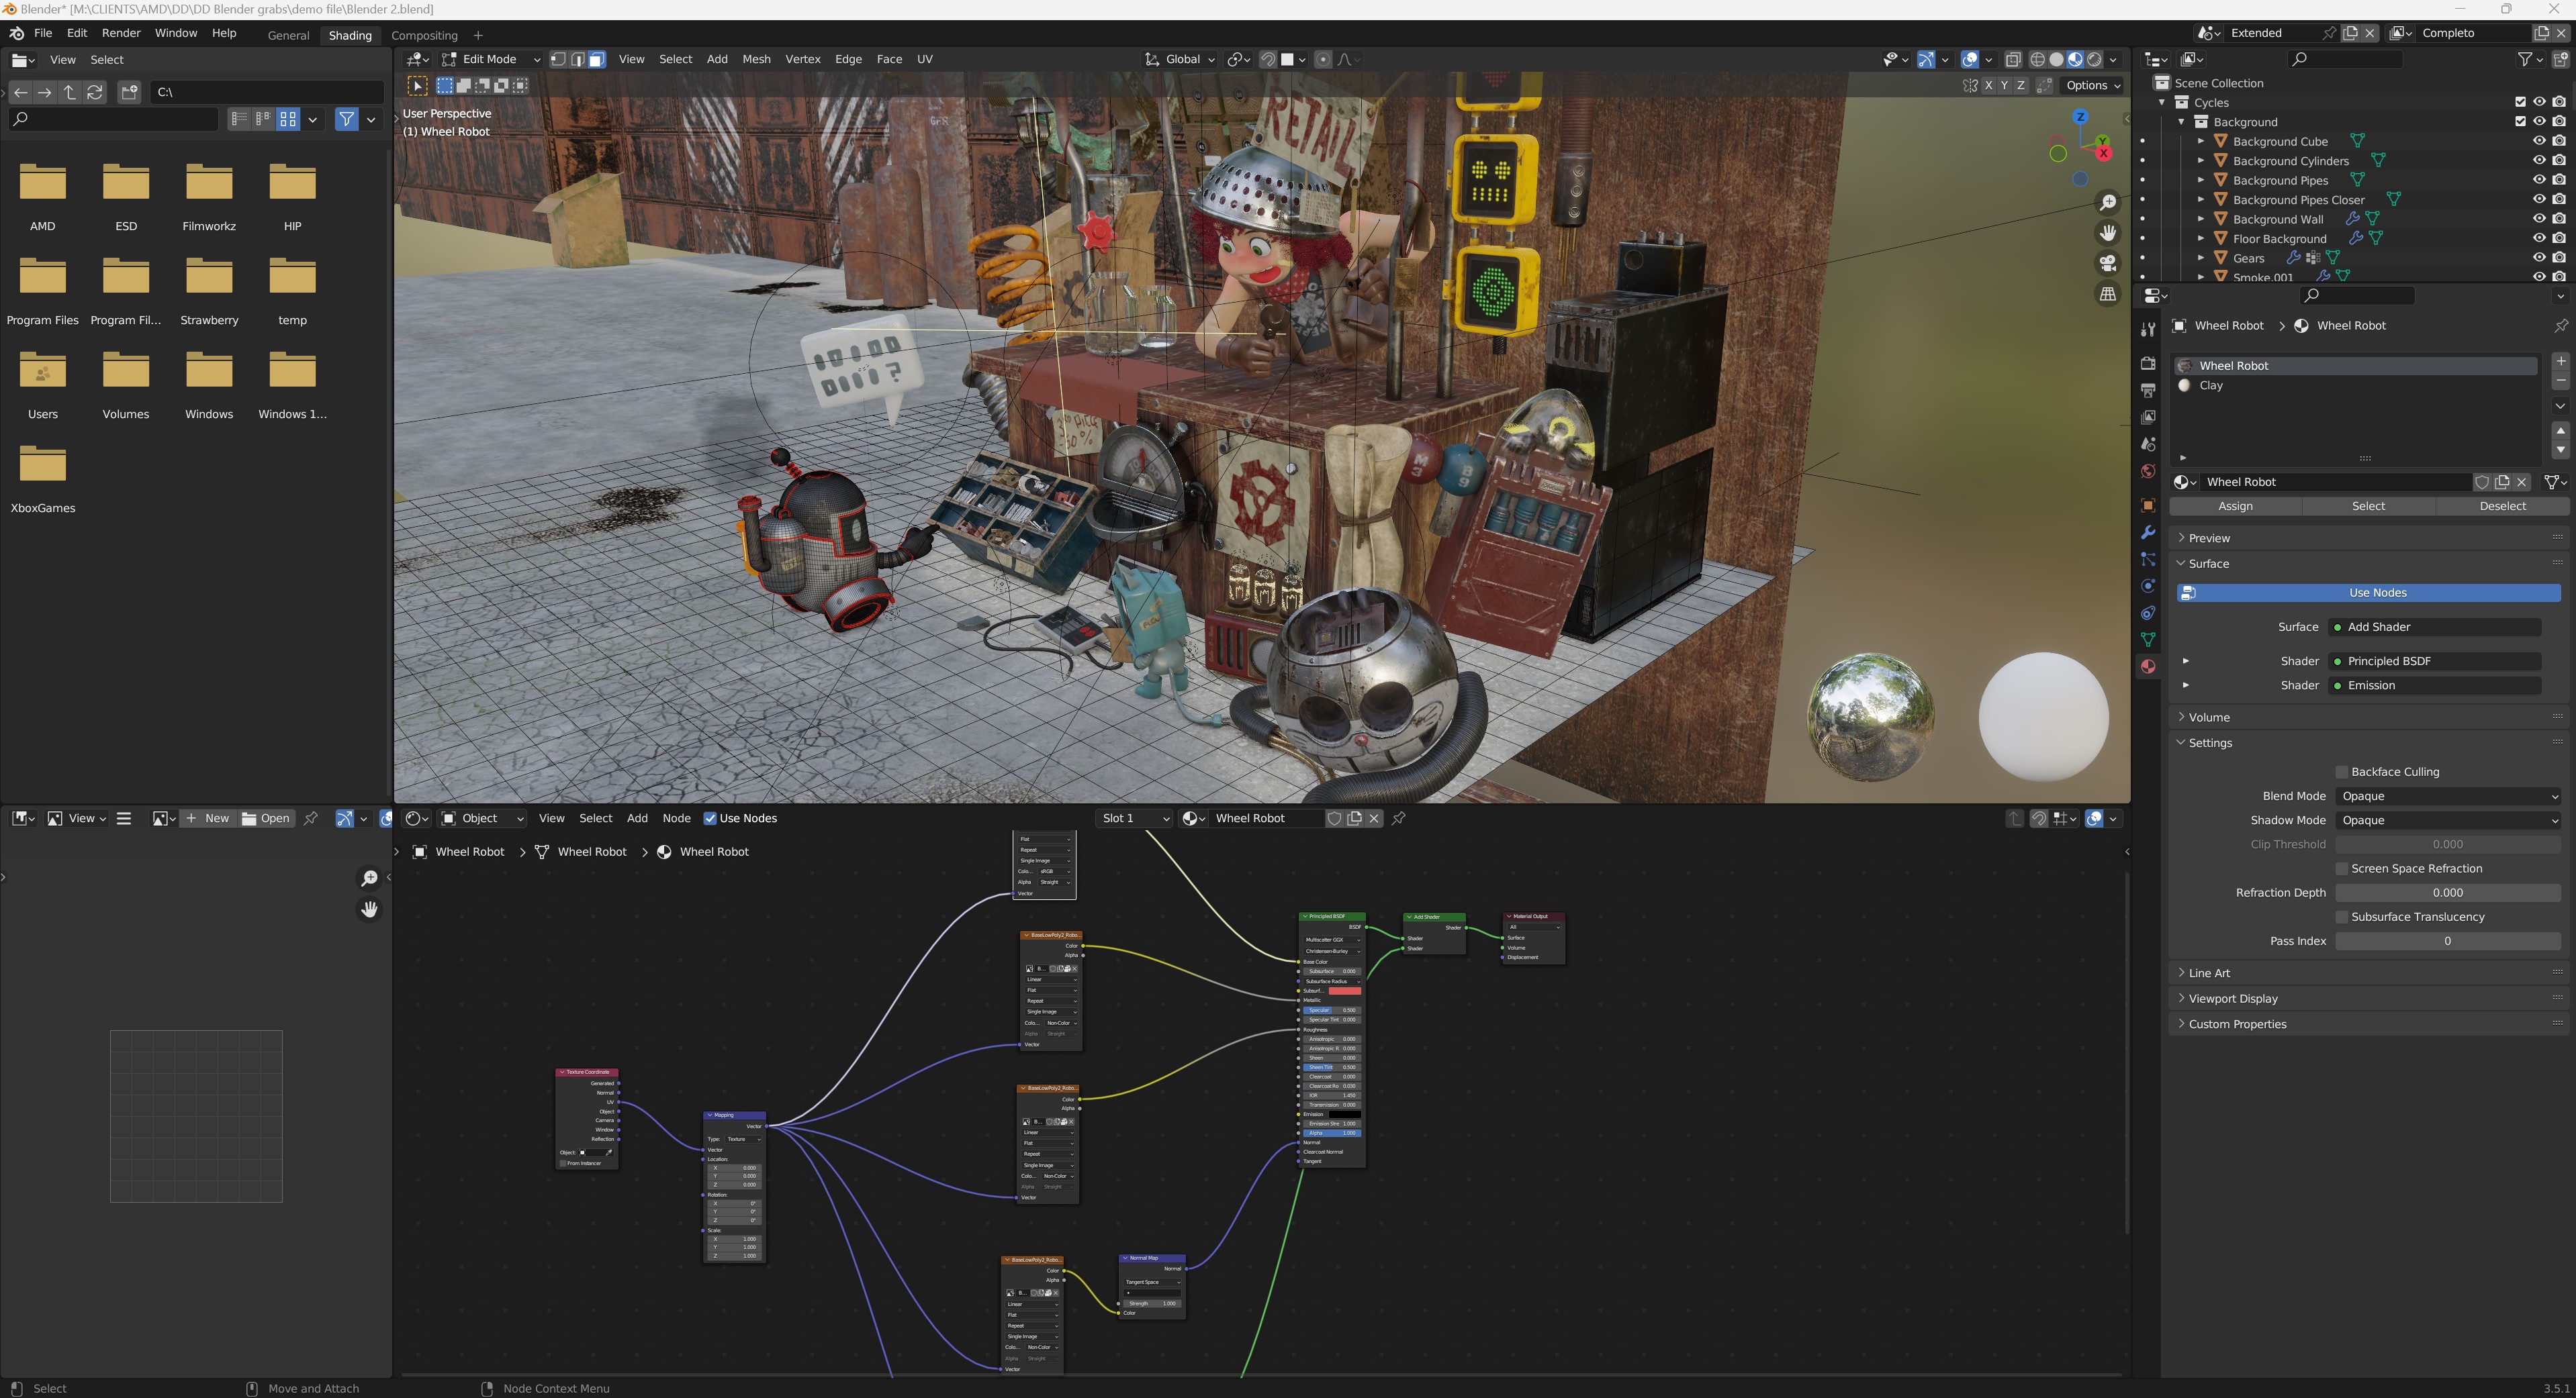Toggle camera view gizmo in viewport
This screenshot has width=2576, height=1398.
(2108, 264)
